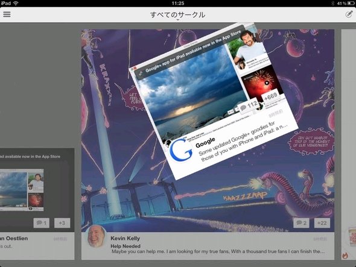Viewport: 356px width, 267px height.
Task: Open comments bubble showing 1
Action: pos(41,223)
